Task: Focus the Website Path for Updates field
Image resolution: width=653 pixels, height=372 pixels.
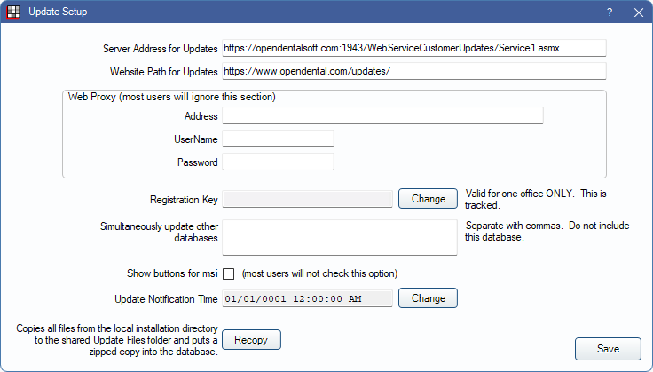Action: coord(413,71)
